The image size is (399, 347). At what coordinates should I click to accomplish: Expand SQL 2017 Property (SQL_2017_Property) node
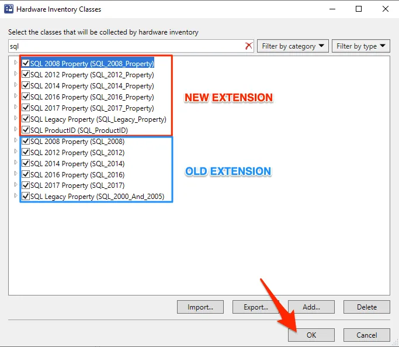click(x=16, y=107)
